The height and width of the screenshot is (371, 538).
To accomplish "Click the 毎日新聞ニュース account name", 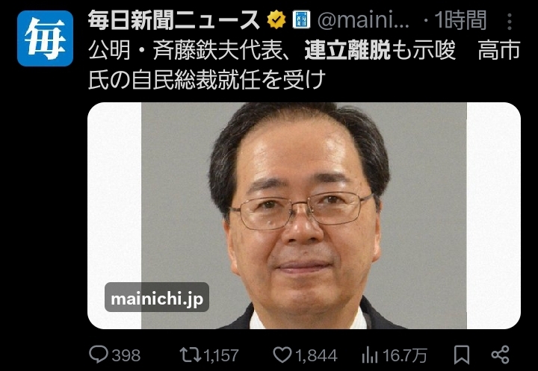I will [x=174, y=21].
